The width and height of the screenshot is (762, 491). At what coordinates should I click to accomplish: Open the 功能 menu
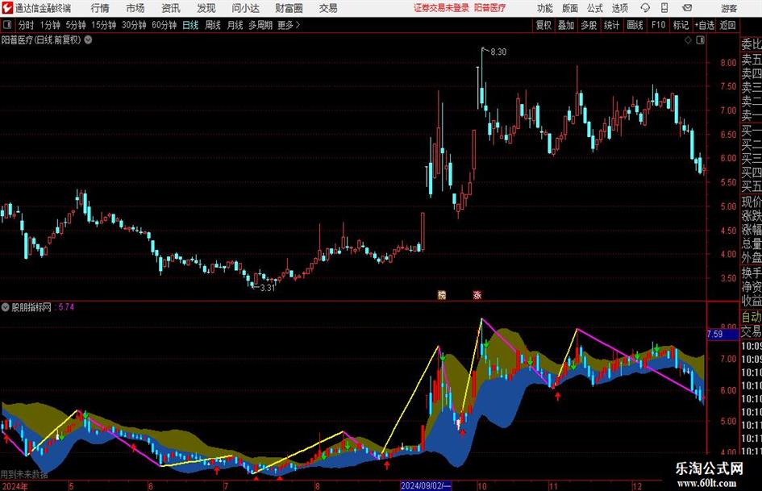(545, 8)
